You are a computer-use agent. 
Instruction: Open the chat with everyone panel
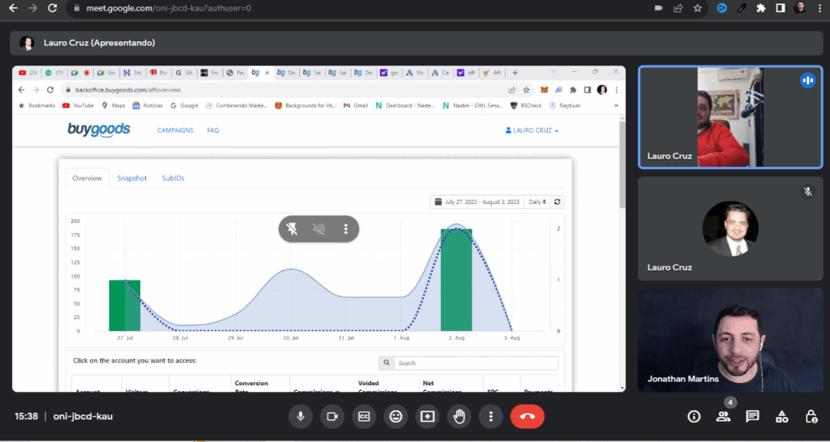click(x=752, y=416)
